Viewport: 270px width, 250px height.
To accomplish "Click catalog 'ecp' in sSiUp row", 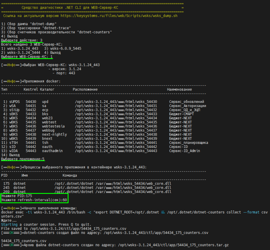I will (x=45, y=110).
